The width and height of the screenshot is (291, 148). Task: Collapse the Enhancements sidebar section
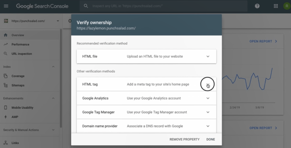53,98
